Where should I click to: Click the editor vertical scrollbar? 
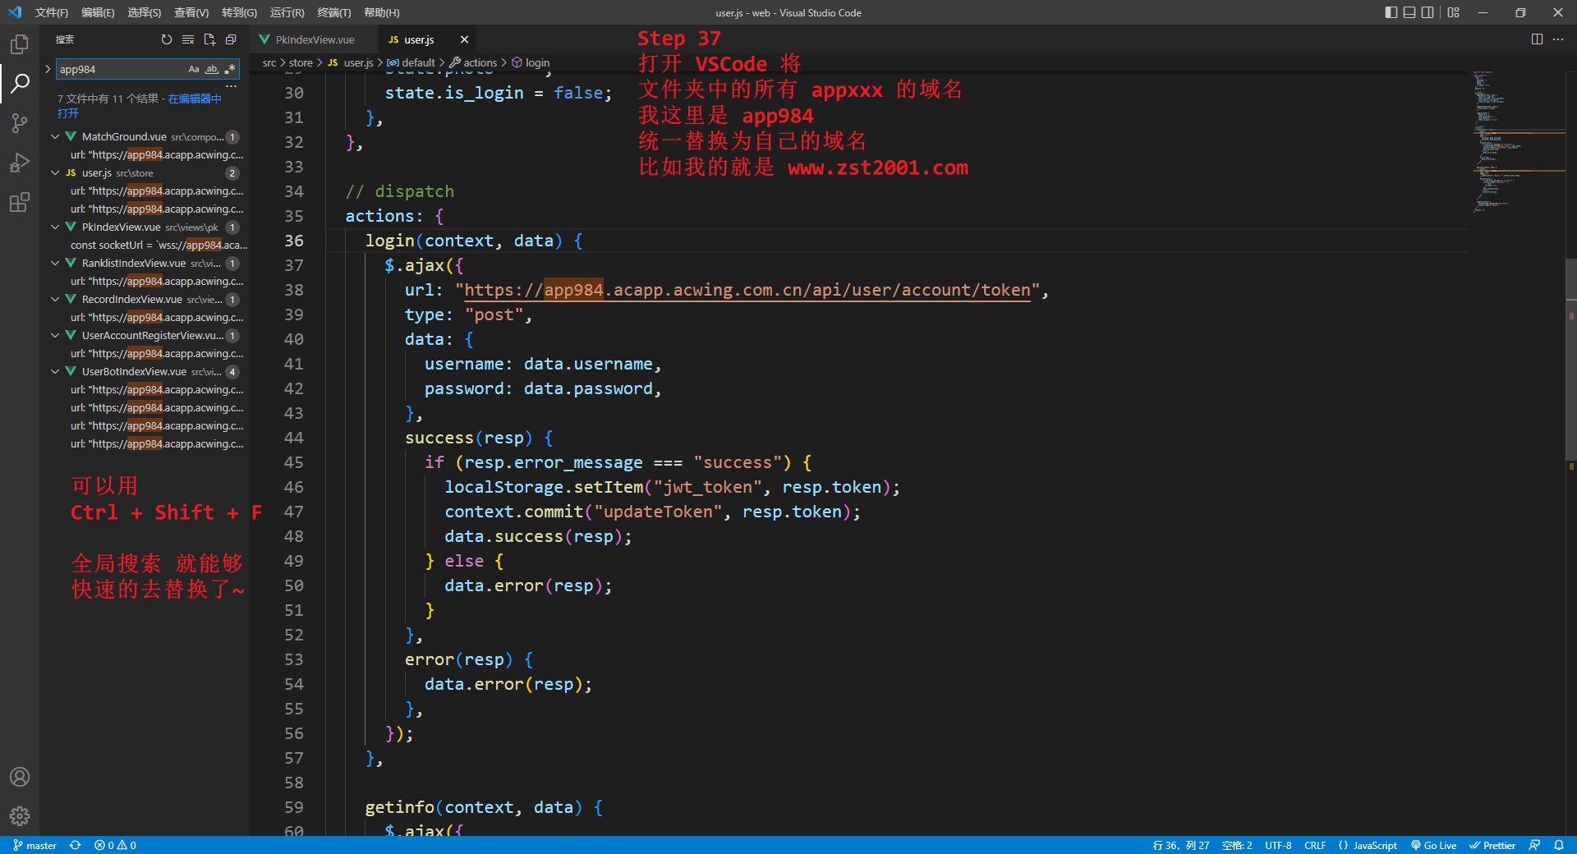[1570, 359]
